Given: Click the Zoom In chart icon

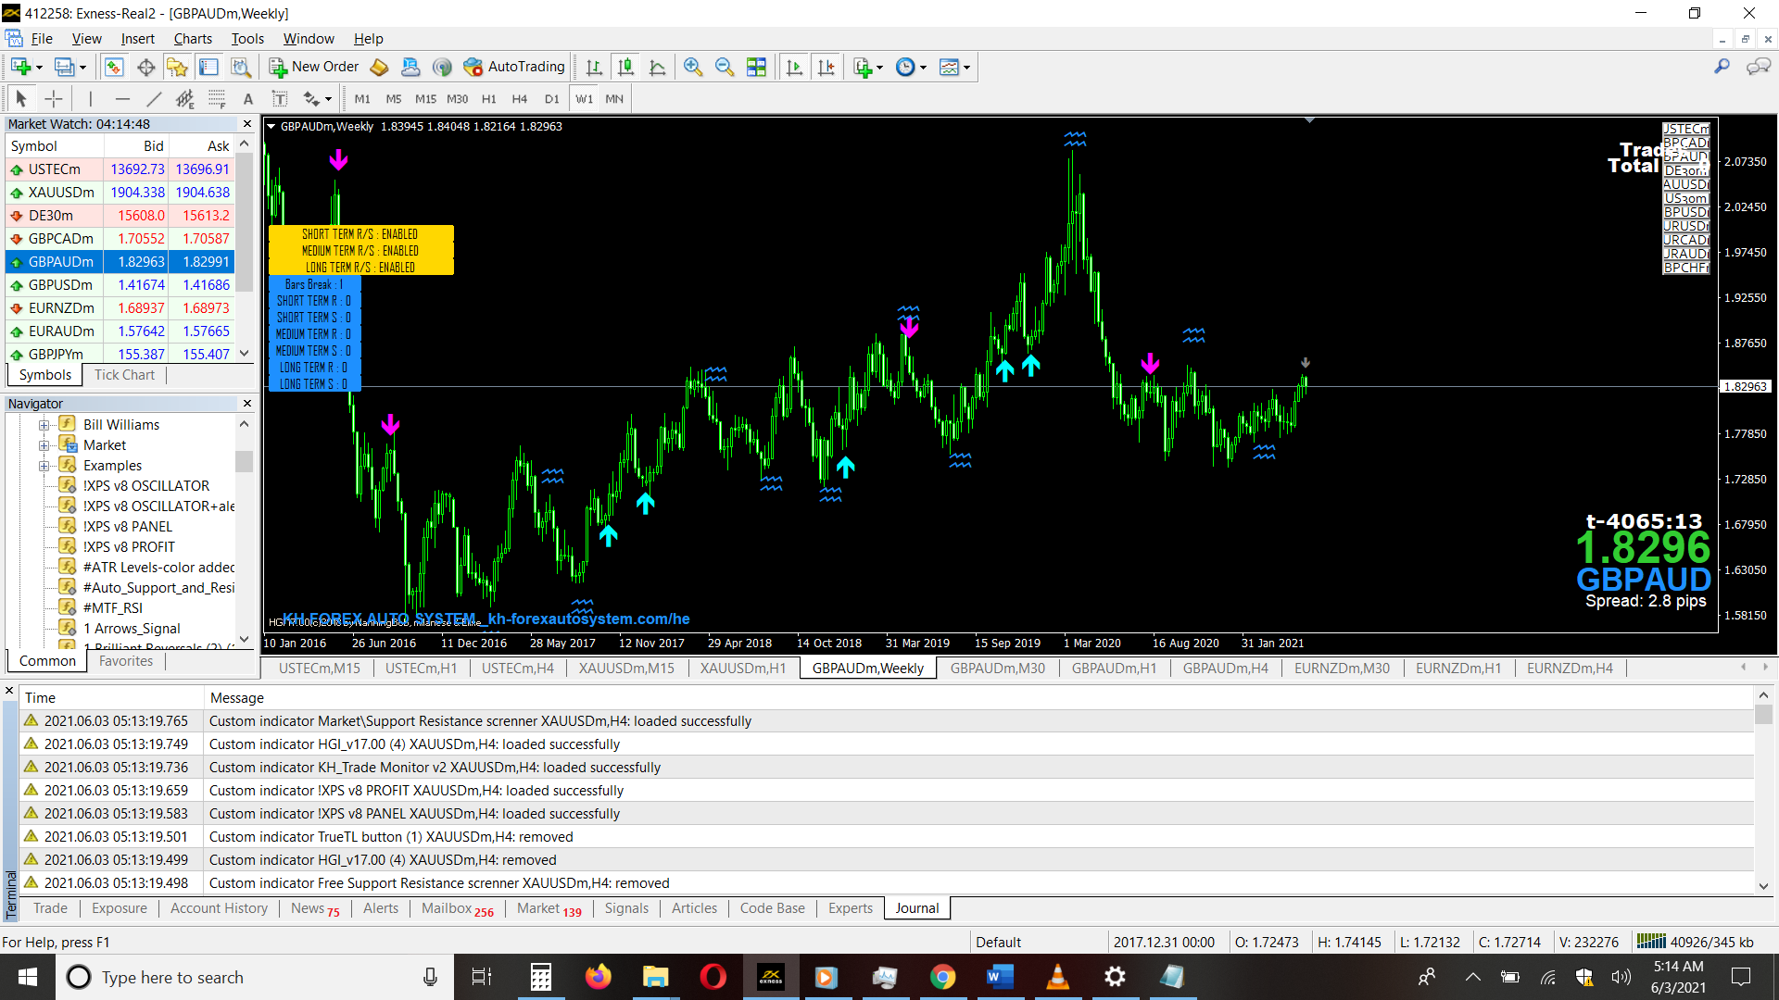Looking at the screenshot, I should pos(692,67).
